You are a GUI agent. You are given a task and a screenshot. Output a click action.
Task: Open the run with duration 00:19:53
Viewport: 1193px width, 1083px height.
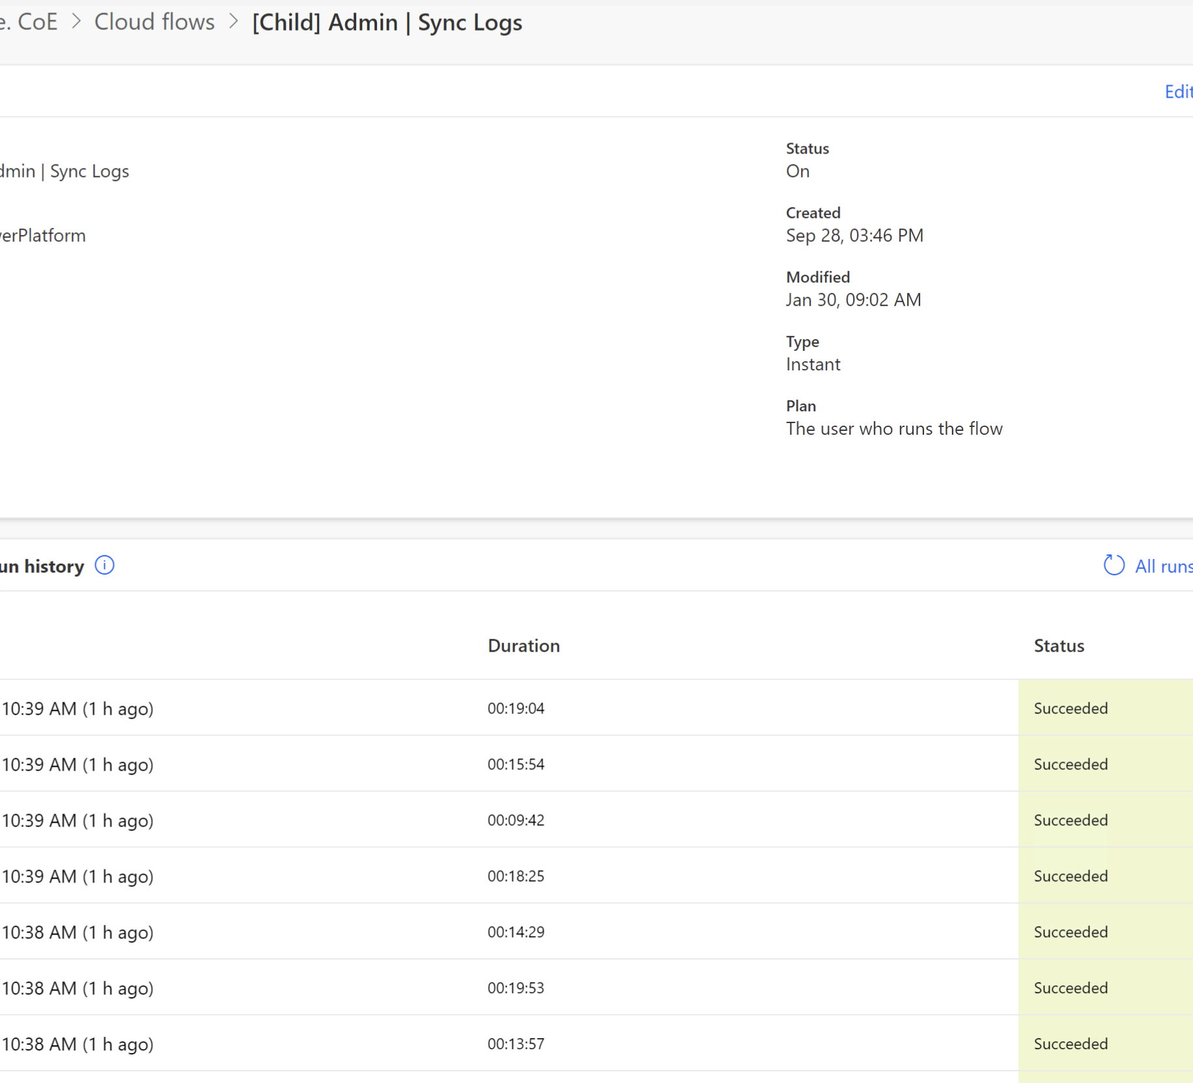[516, 988]
